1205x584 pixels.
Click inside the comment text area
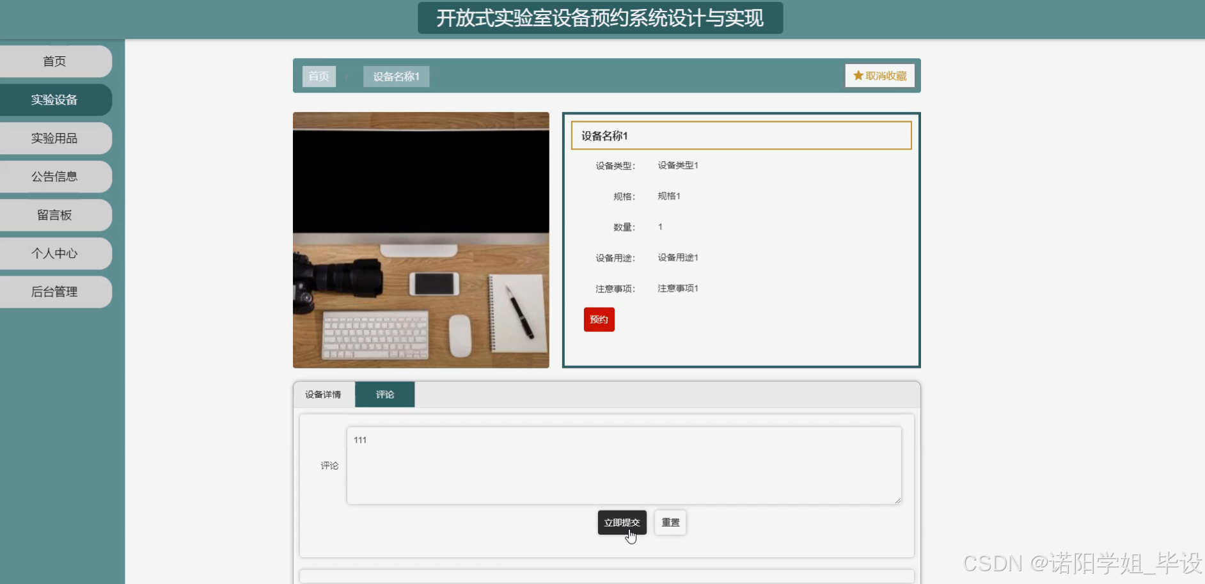coord(623,465)
